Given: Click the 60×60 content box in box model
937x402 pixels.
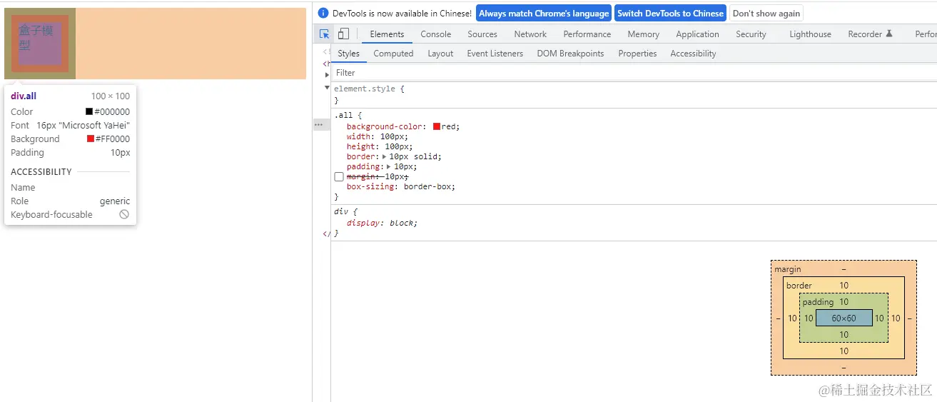Looking at the screenshot, I should pos(844,318).
